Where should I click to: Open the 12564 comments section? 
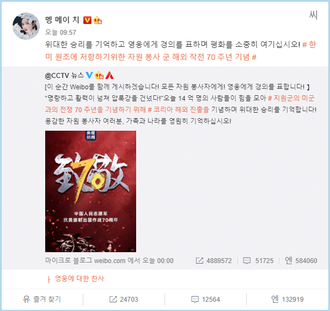pyautogui.click(x=205, y=299)
